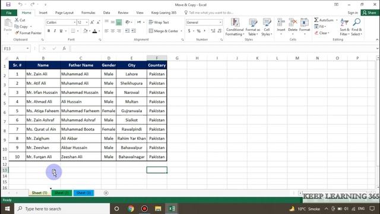Increase font size with larger A icon
The height and width of the screenshot is (214, 380).
pos(92,23)
